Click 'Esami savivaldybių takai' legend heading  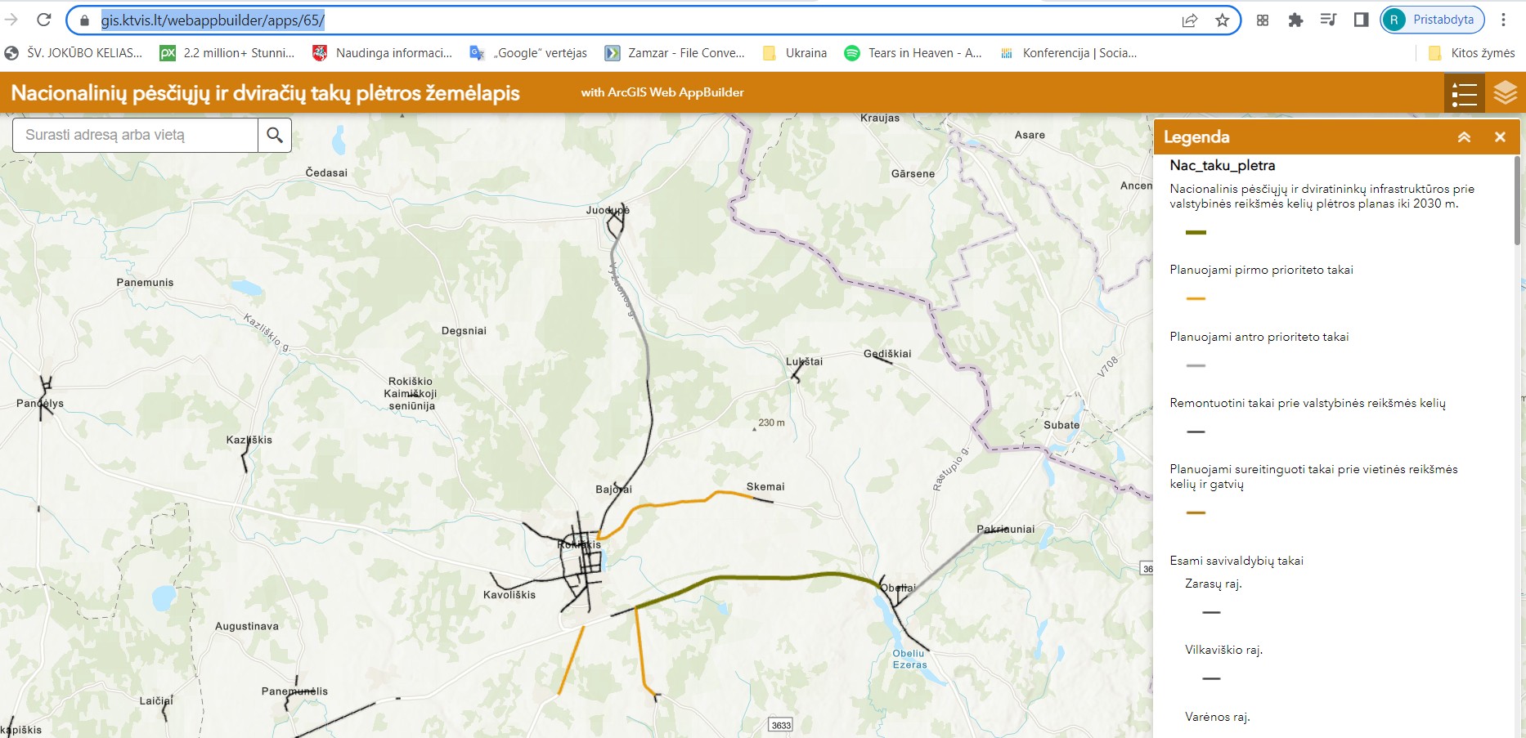1236,561
